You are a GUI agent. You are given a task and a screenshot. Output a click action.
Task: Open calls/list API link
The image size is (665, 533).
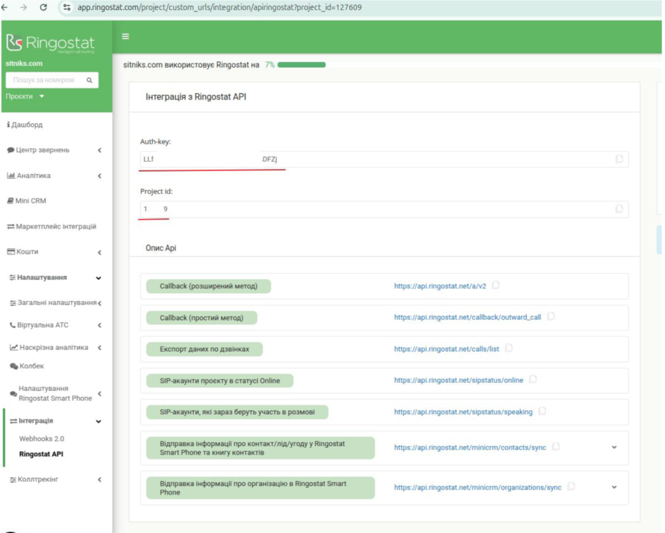[446, 349]
